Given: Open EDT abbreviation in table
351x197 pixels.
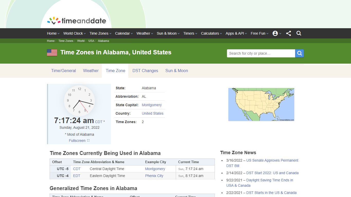Looking at the screenshot, I should click(x=77, y=176).
